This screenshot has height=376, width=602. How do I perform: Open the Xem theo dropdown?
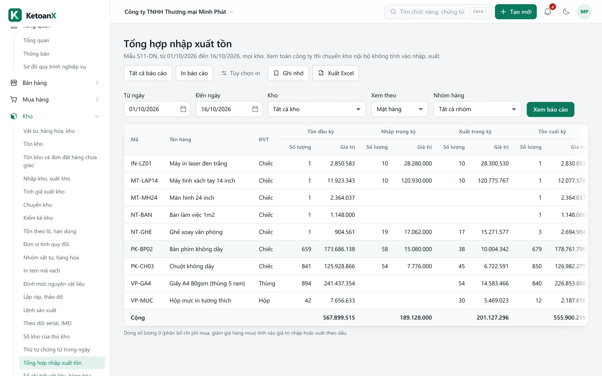[399, 109]
